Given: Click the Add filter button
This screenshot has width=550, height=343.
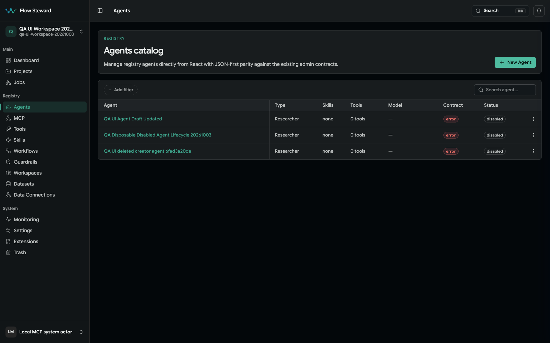Looking at the screenshot, I should tap(121, 90).
